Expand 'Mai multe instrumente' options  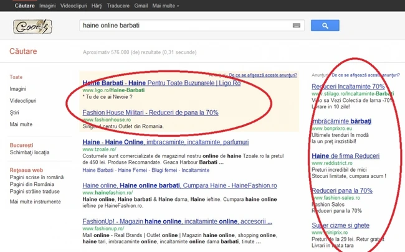[x=36, y=200]
